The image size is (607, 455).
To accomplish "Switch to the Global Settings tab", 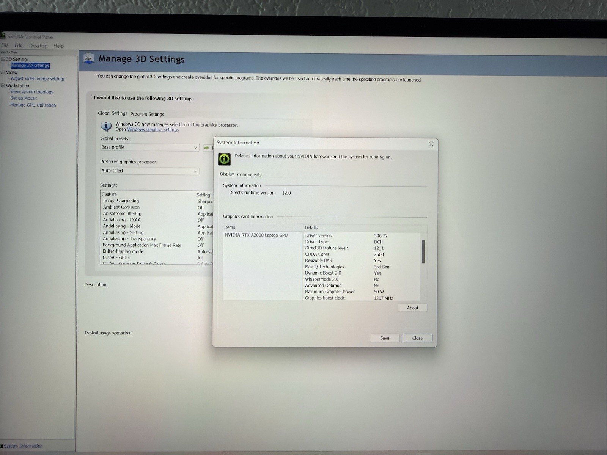I will click(x=113, y=113).
